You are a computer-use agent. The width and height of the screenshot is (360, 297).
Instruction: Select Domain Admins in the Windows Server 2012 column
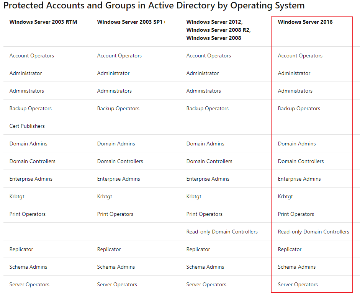click(205, 144)
